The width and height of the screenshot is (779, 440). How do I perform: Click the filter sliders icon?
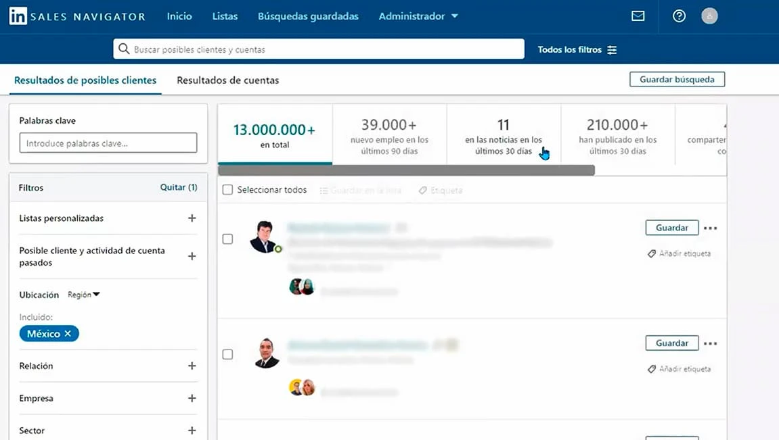(x=612, y=49)
